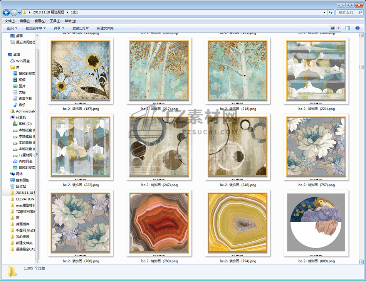Click 新建文件夹 new folder button
Viewport: 366px width, 281px height.
point(105,28)
